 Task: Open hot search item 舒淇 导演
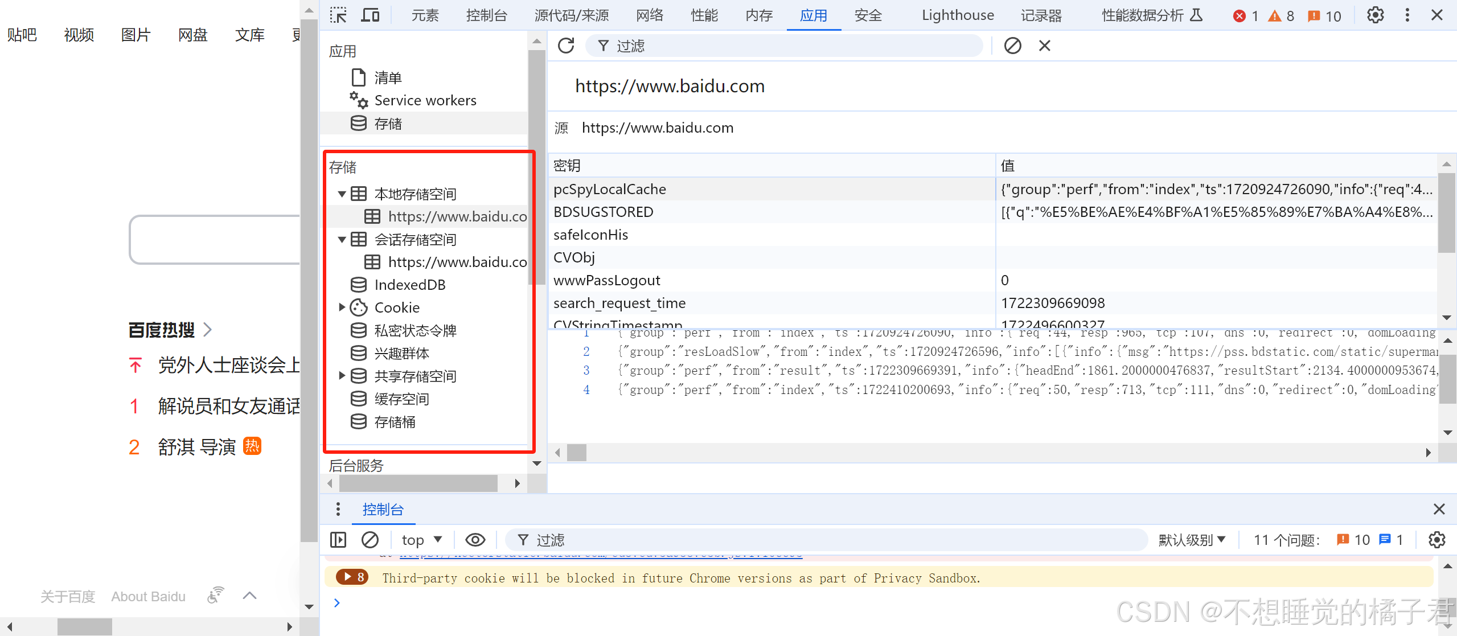(x=196, y=447)
